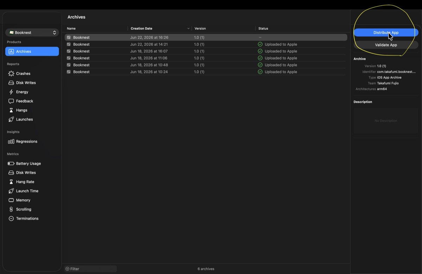The height and width of the screenshot is (274, 422).
Task: Click the Terminations minus-circle icon
Action: click(x=11, y=218)
